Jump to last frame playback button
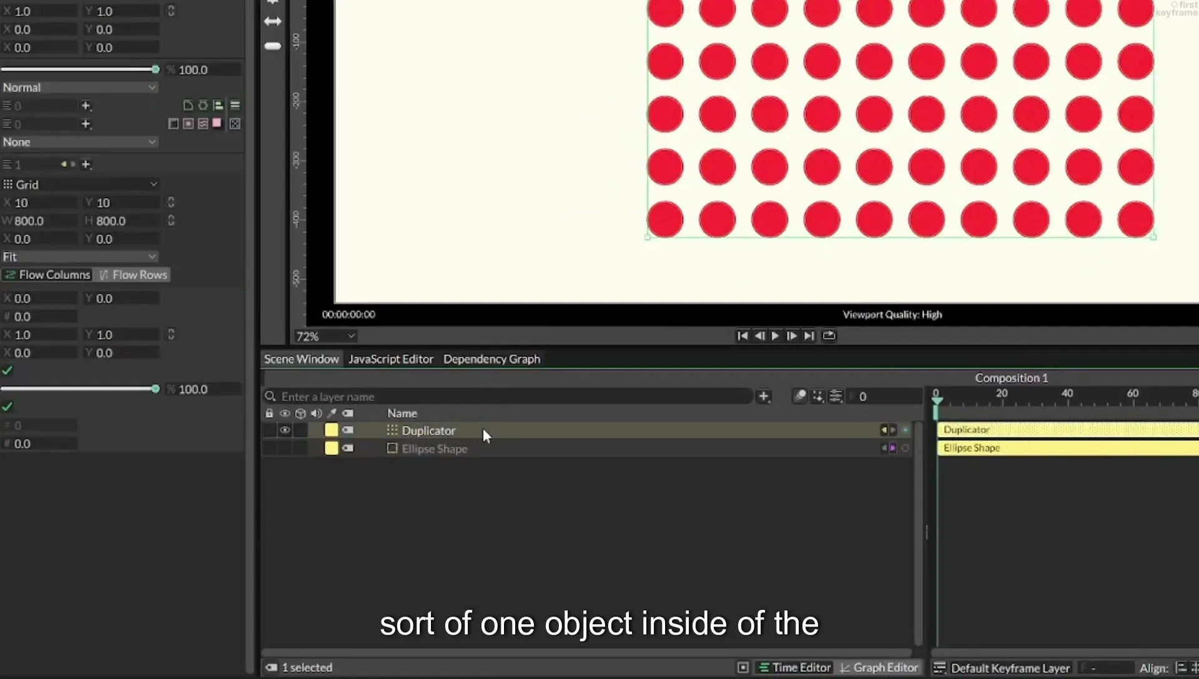Image resolution: width=1199 pixels, height=679 pixels. (x=809, y=336)
